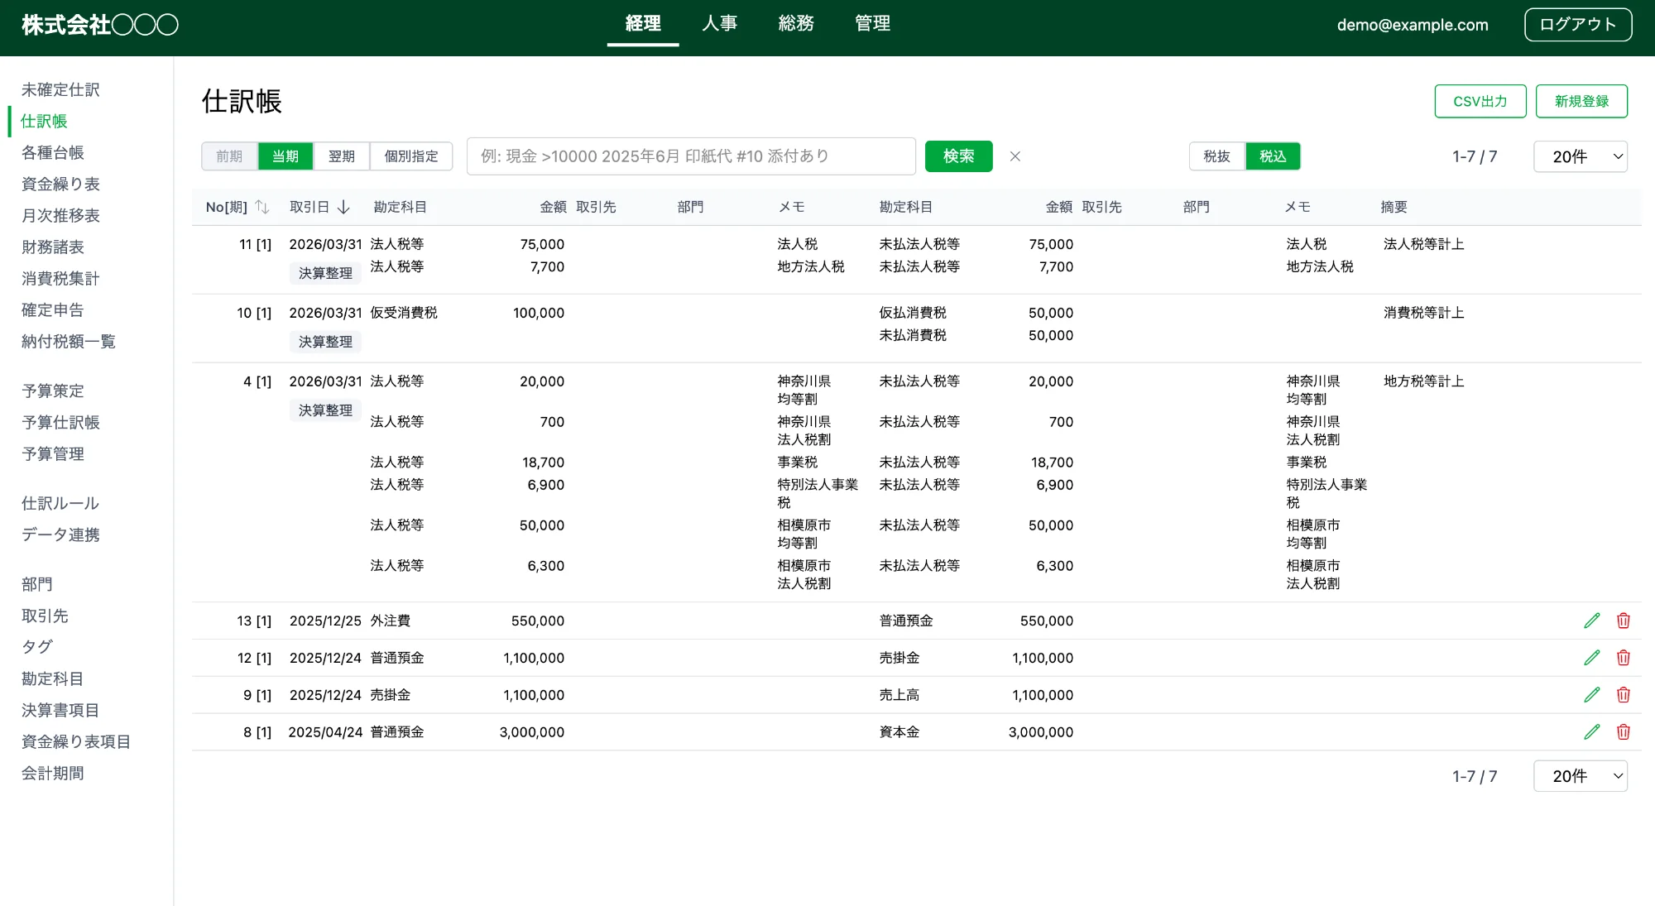Delete entry No 12 with trash icon
The height and width of the screenshot is (906, 1655).
1624,657
